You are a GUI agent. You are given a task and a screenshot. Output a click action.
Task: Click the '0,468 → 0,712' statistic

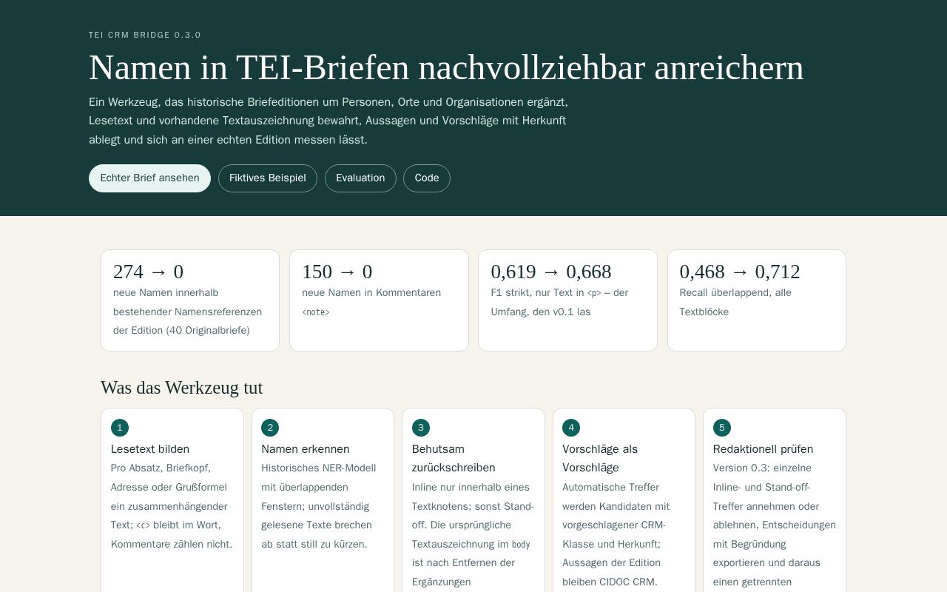(740, 272)
